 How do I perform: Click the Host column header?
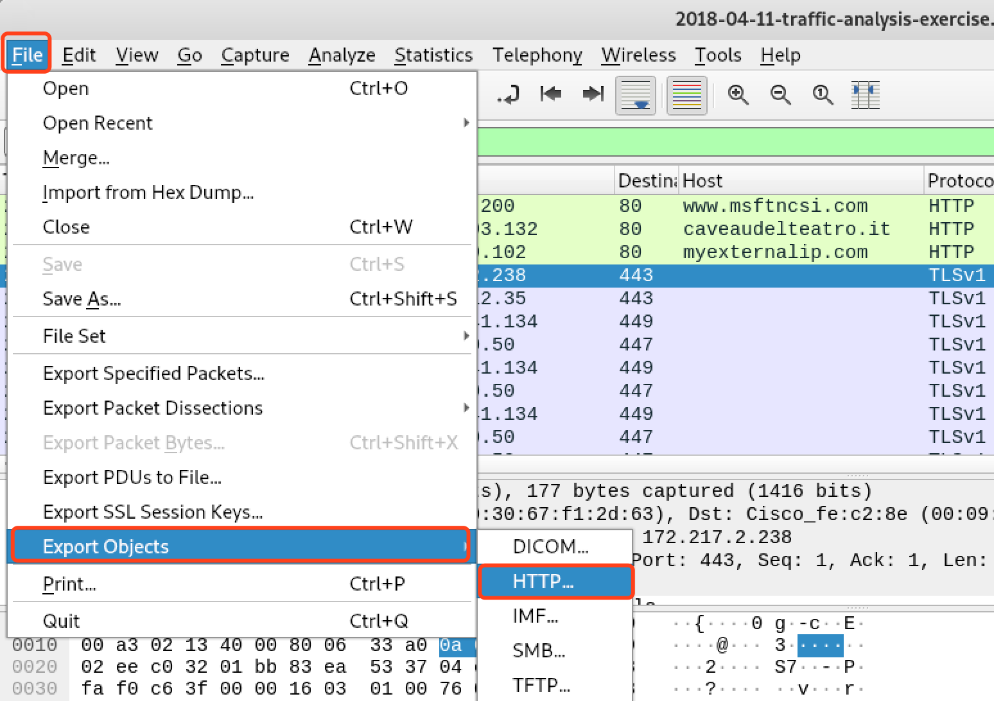801,180
